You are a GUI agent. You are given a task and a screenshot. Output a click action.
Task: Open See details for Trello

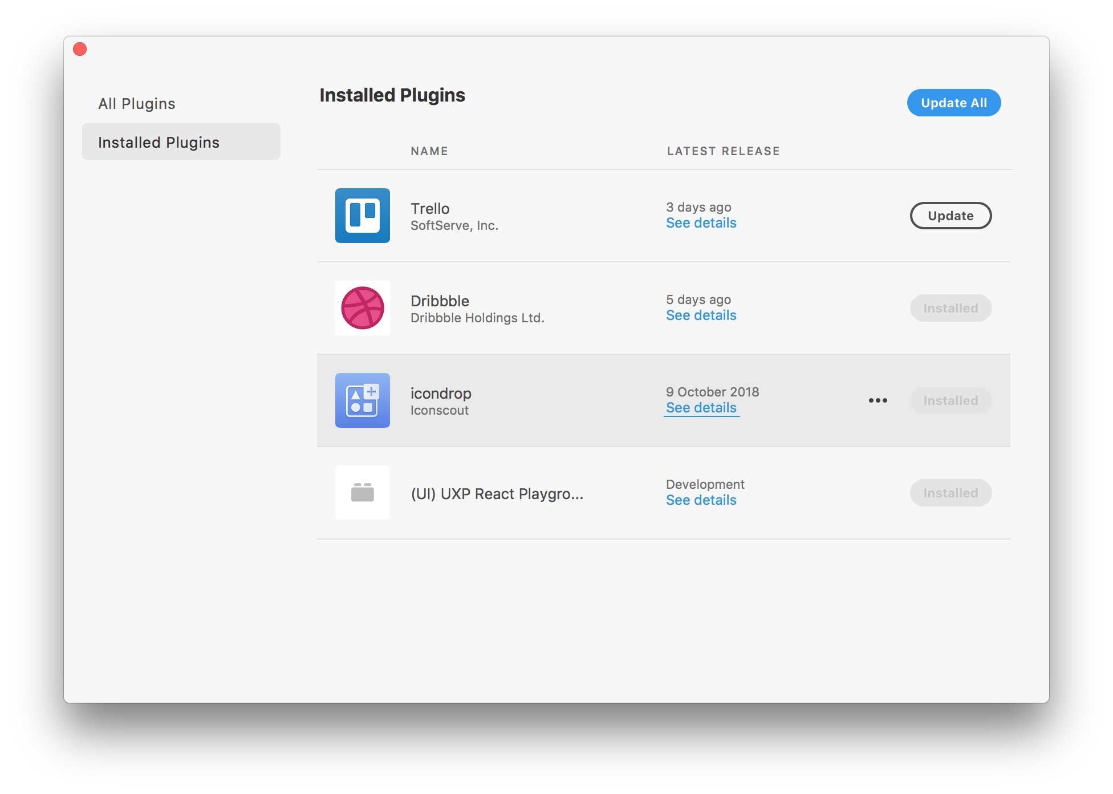(701, 223)
